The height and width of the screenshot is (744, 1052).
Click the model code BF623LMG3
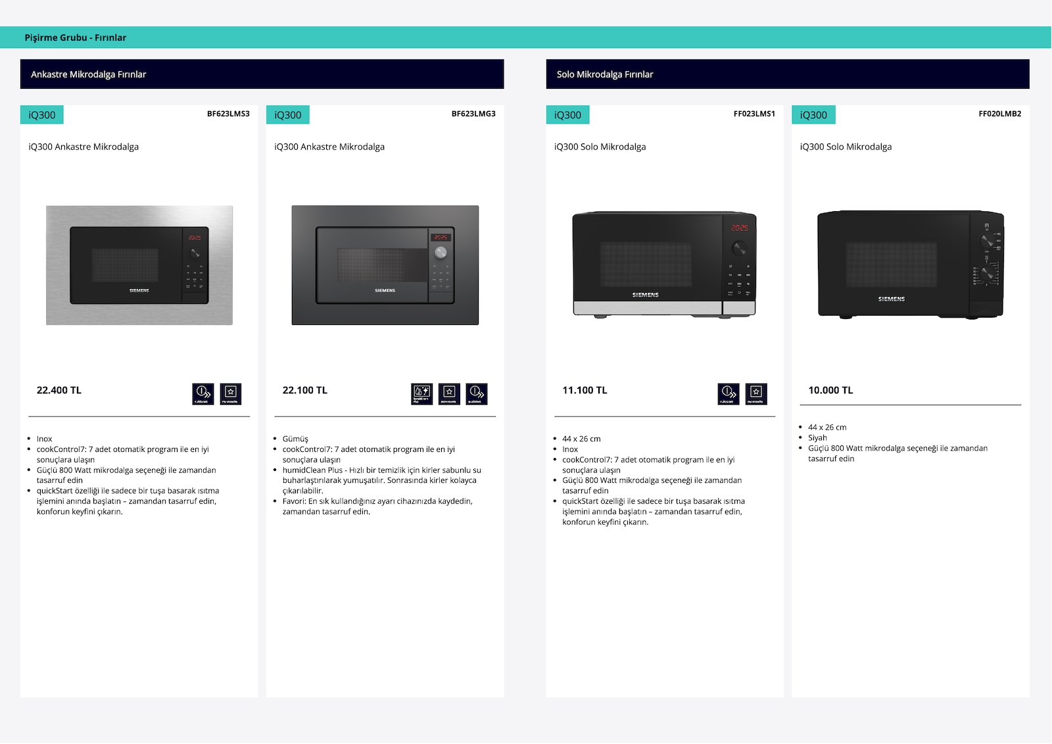pos(473,114)
